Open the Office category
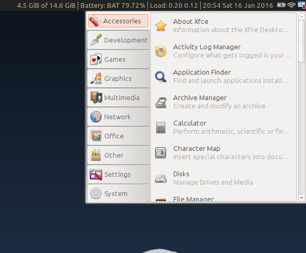The image size is (306, 253). click(118, 136)
